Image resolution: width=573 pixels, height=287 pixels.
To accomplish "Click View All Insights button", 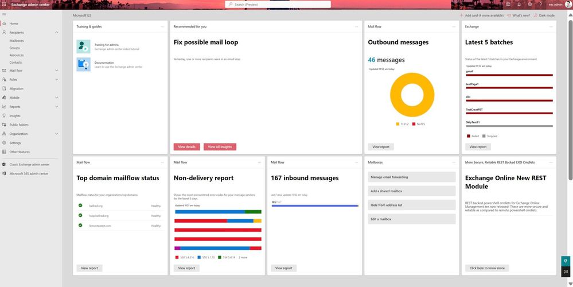I will pos(220,146).
